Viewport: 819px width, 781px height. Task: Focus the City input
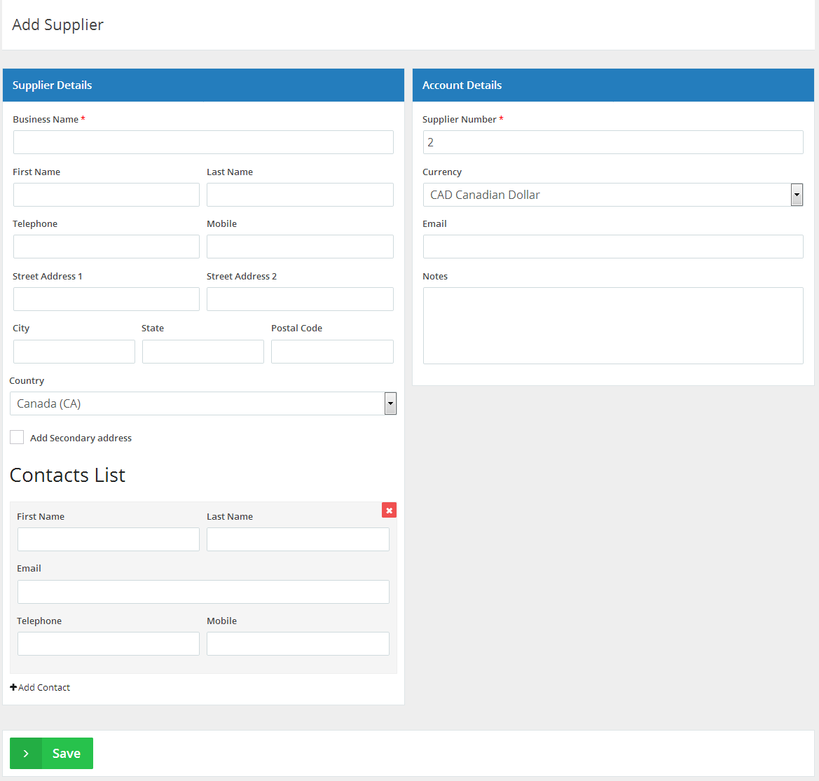[x=74, y=352]
